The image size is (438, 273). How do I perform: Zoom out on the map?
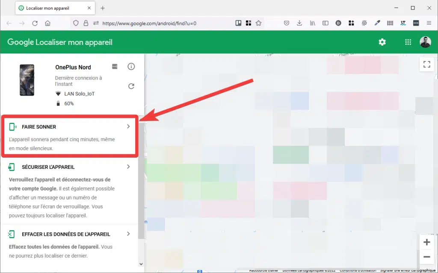point(427,257)
